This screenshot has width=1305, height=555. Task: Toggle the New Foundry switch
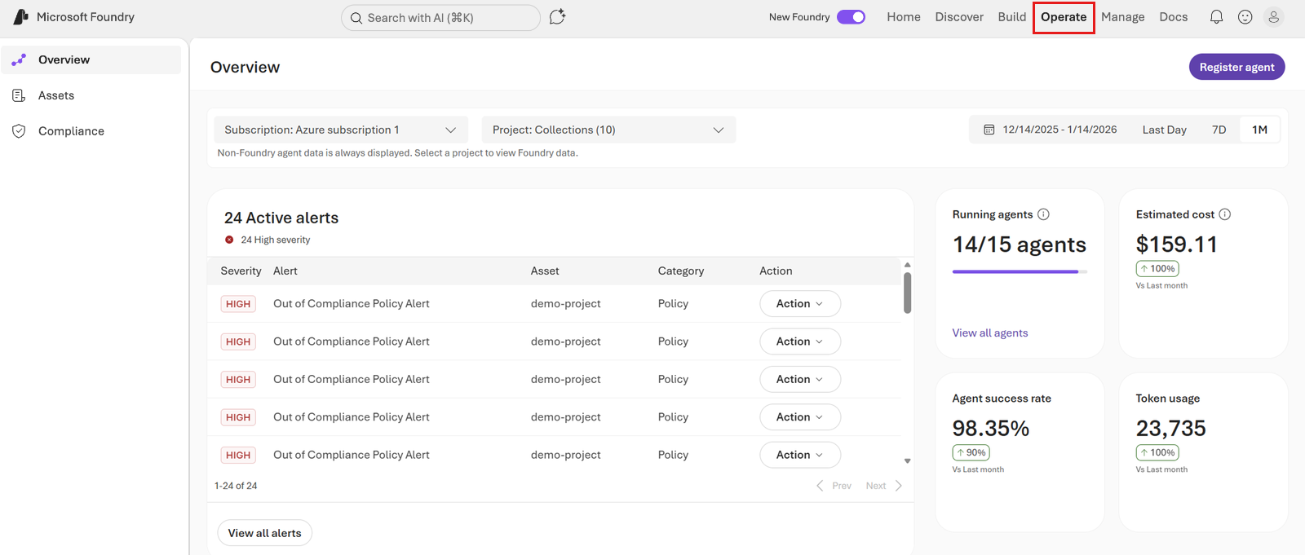pos(851,17)
